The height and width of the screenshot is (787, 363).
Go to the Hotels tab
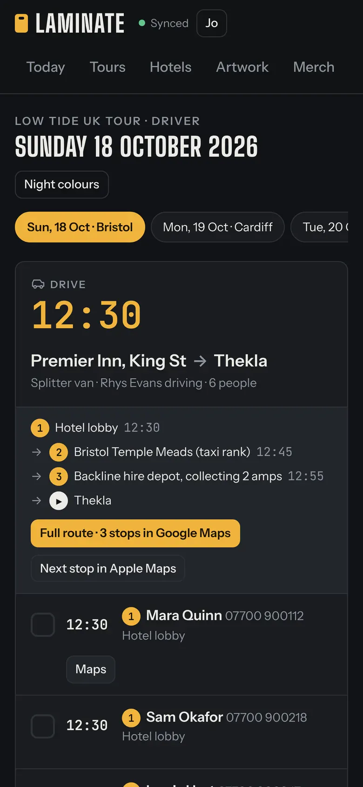point(171,67)
